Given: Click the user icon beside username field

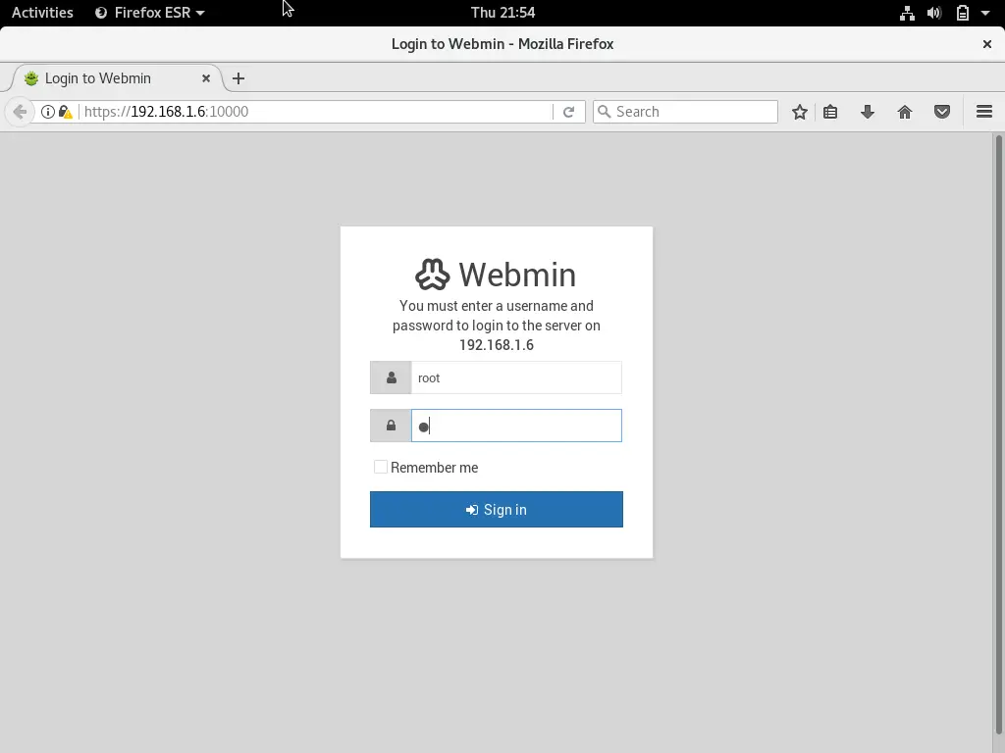Looking at the screenshot, I should [391, 377].
